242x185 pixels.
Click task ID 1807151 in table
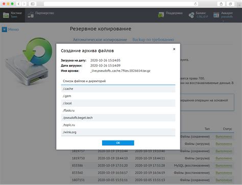pos(78,180)
